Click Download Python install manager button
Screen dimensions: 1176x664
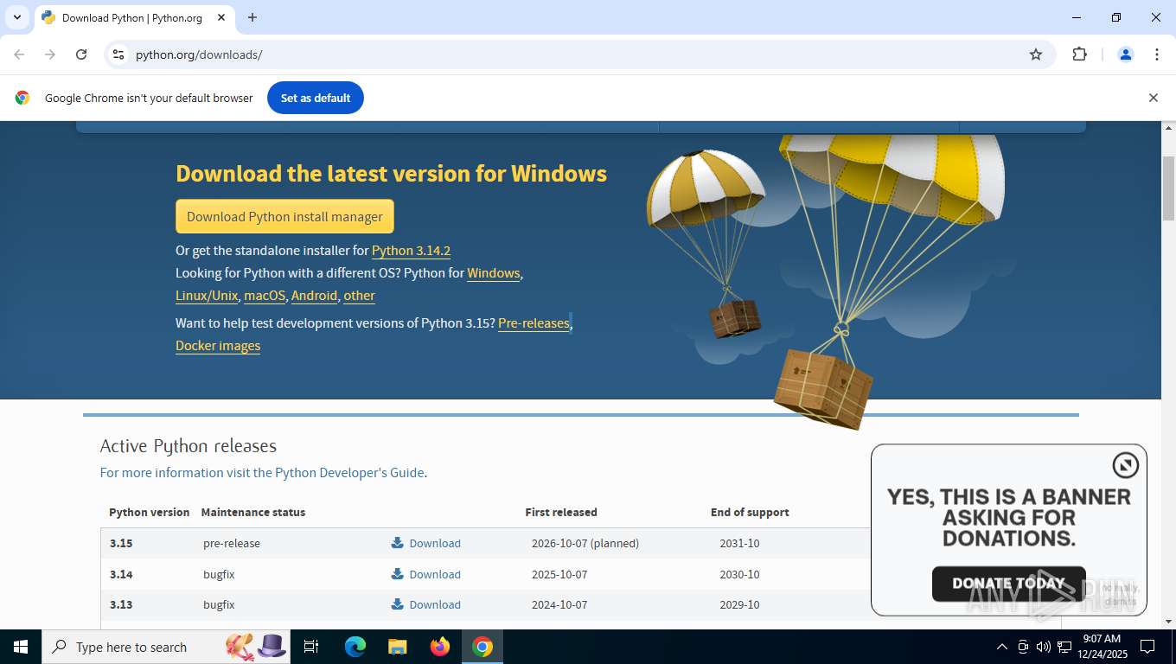tap(284, 216)
